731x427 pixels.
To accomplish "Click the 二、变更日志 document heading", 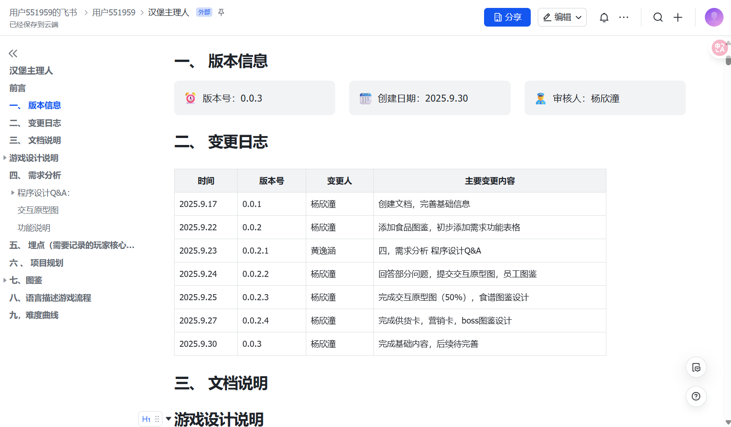I will pyautogui.click(x=221, y=142).
